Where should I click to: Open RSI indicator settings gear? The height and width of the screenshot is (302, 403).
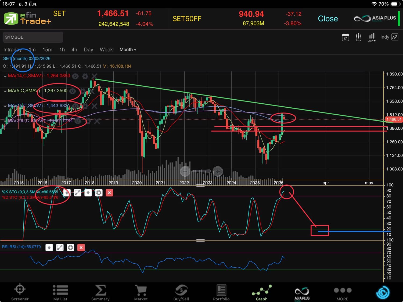(x=70, y=247)
